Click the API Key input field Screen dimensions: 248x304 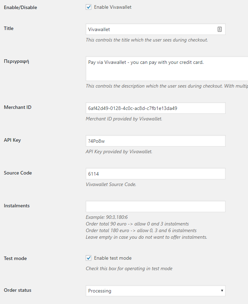(x=155, y=141)
